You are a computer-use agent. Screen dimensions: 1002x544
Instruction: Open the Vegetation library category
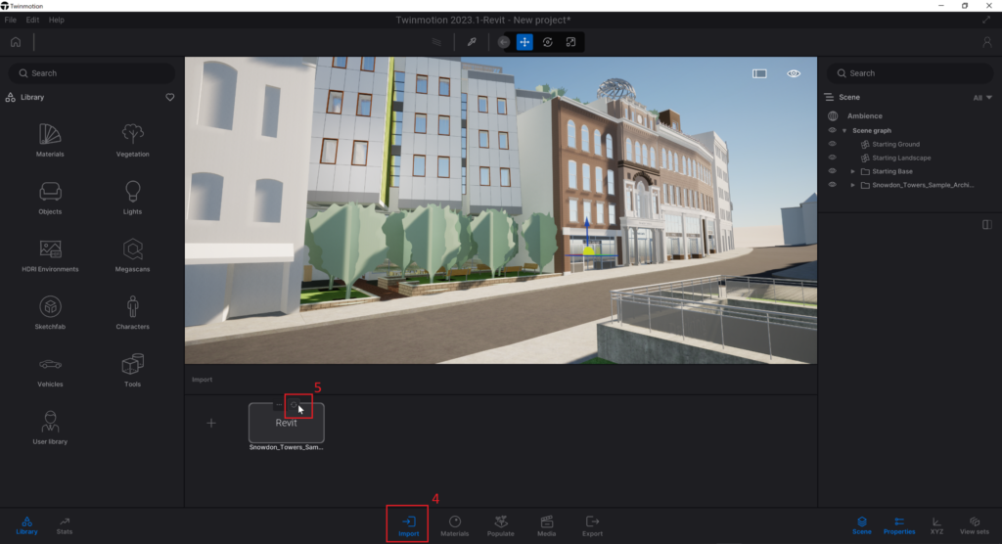(132, 140)
